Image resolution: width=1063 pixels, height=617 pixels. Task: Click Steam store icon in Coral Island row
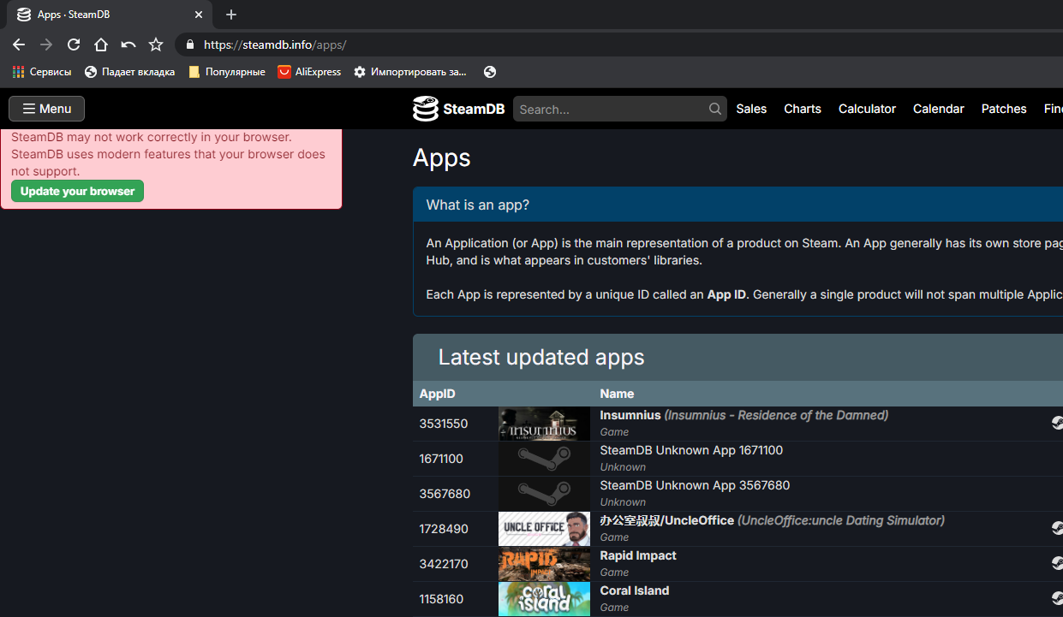click(x=1058, y=598)
